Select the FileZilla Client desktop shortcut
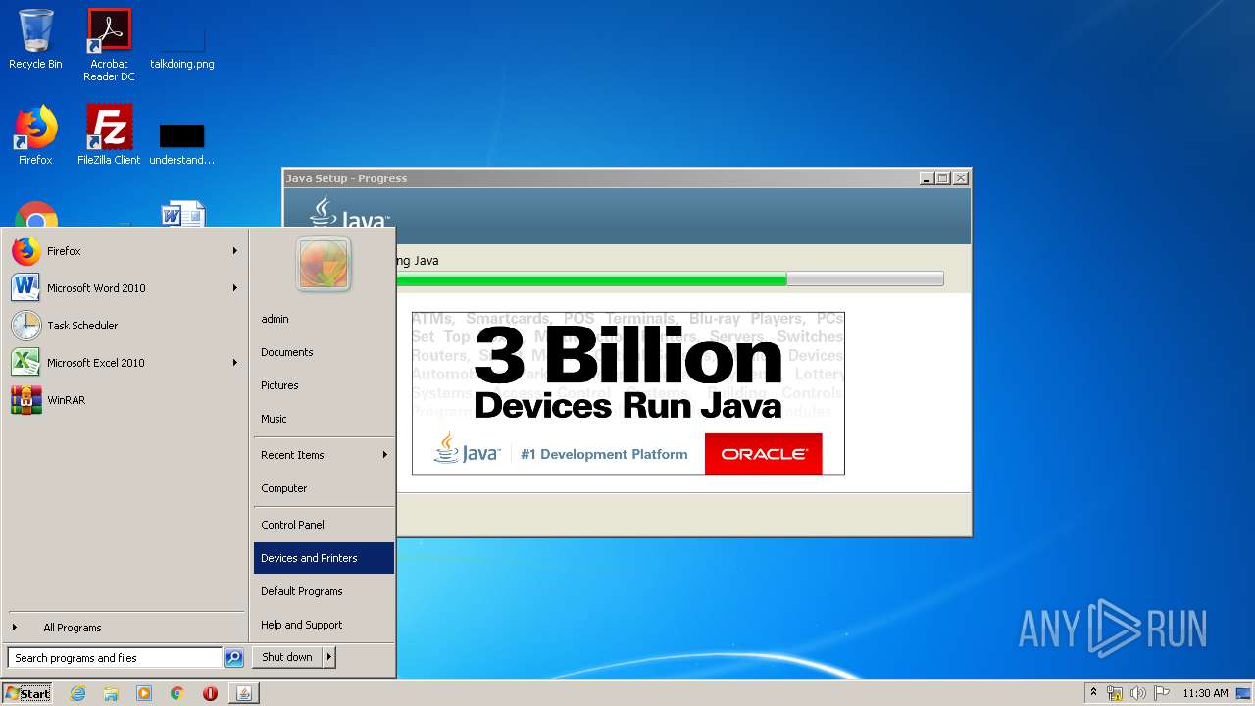This screenshot has width=1255, height=706. pyautogui.click(x=109, y=135)
